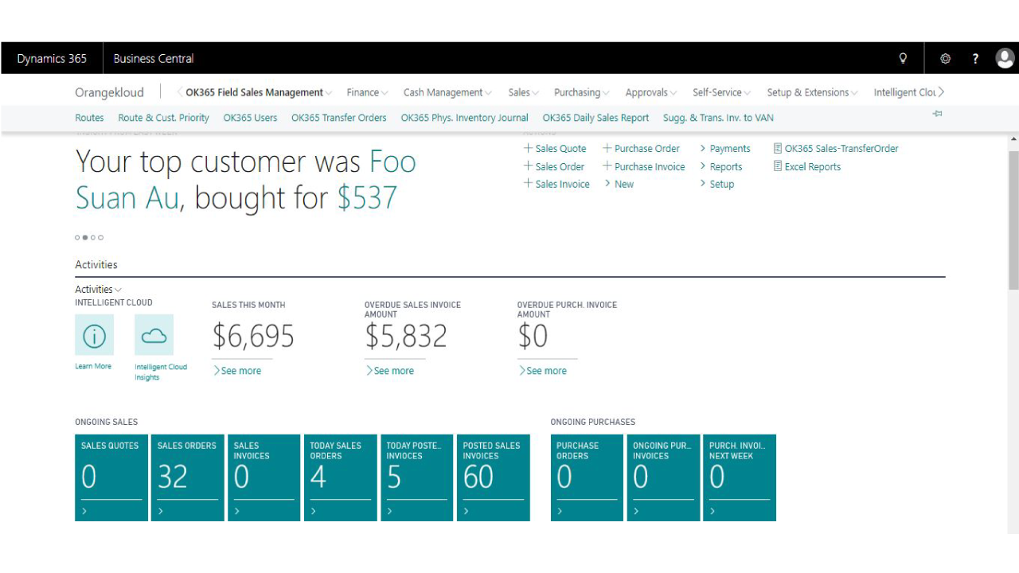This screenshot has height=573, width=1019.
Task: Open the Sales Invoices tile
Action: 264,477
